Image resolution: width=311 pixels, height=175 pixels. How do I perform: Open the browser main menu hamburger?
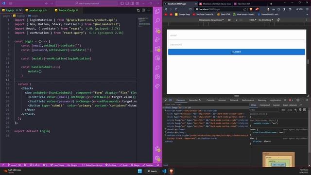pyautogui.click(x=307, y=9)
